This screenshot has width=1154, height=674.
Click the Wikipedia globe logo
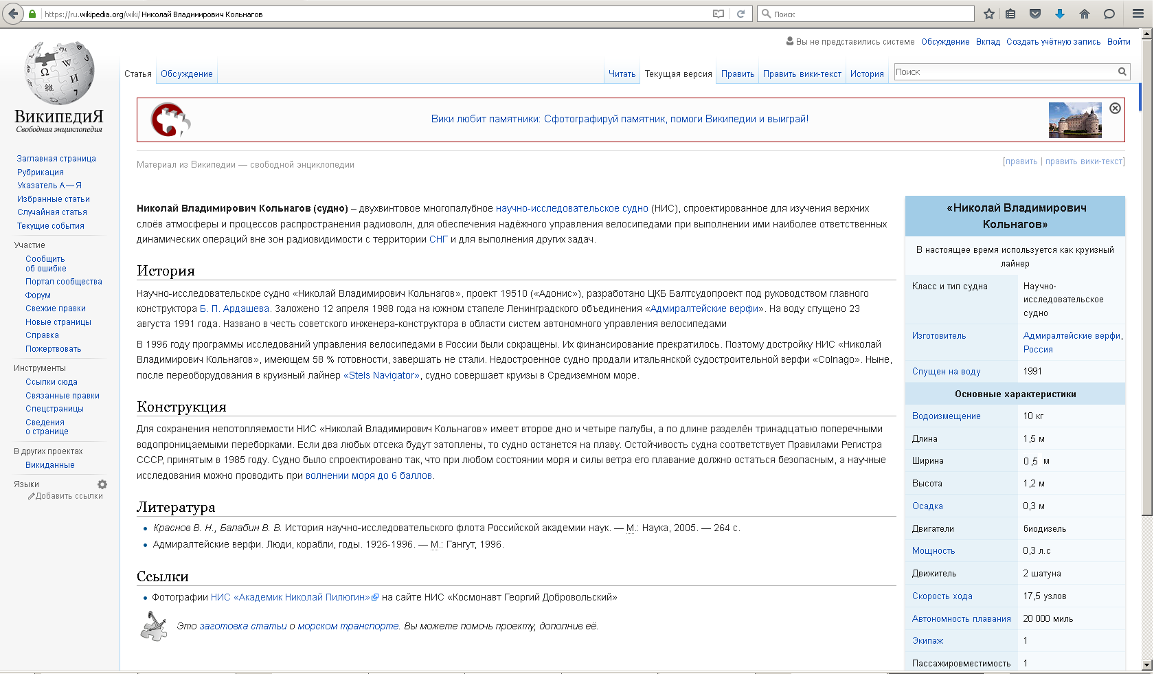(59, 73)
